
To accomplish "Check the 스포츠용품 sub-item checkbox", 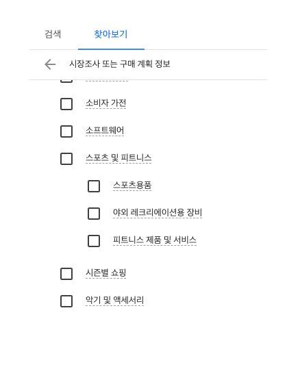I will [x=94, y=186].
